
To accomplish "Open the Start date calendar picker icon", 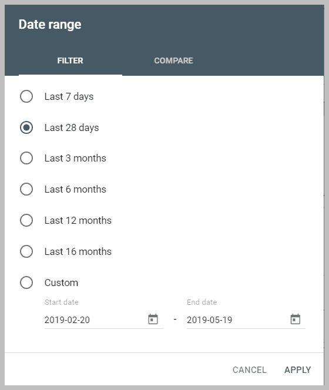I will click(153, 319).
